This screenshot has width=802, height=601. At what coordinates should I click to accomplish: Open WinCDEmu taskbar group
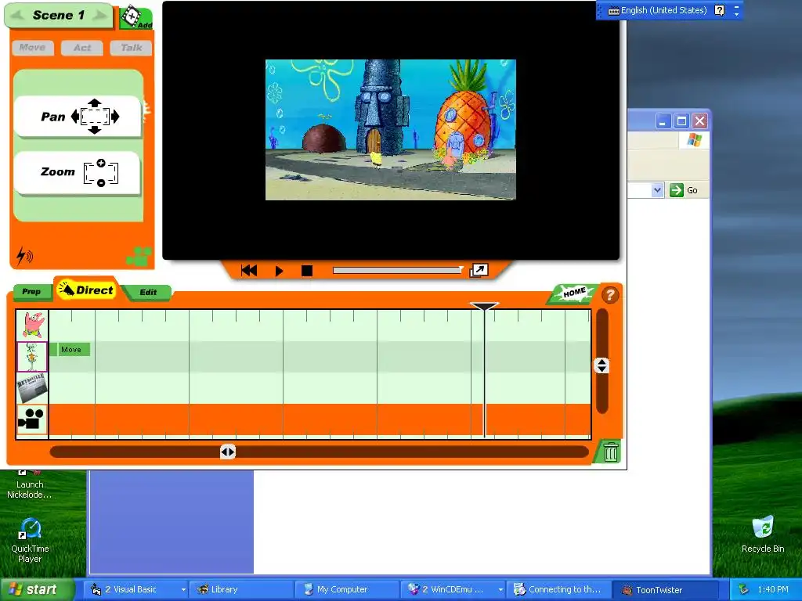tap(453, 589)
